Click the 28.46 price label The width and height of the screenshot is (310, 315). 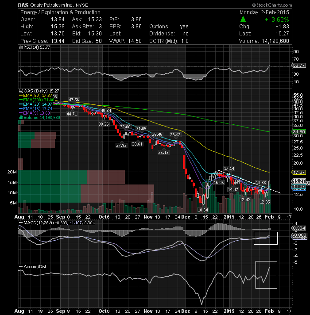(157, 134)
